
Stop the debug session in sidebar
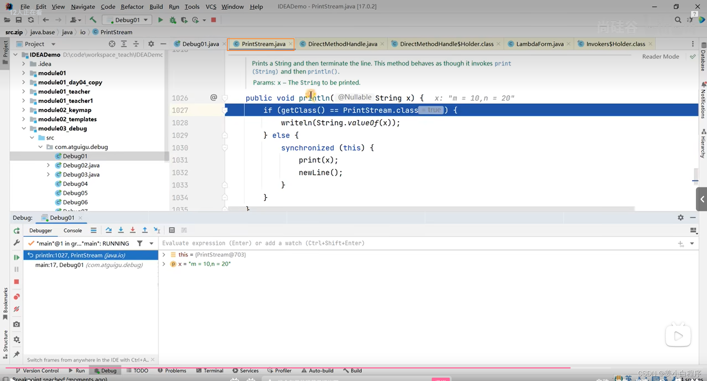click(x=17, y=282)
